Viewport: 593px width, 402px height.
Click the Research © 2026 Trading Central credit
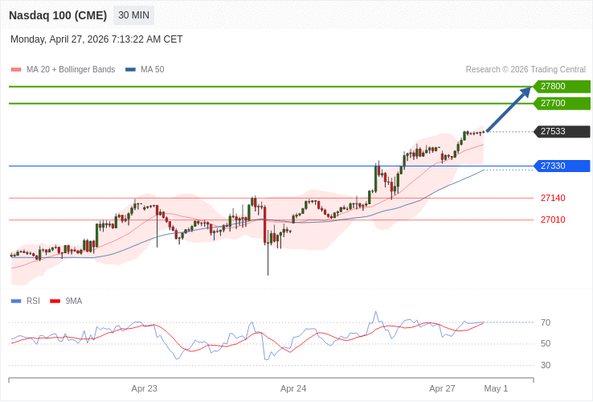coord(526,70)
